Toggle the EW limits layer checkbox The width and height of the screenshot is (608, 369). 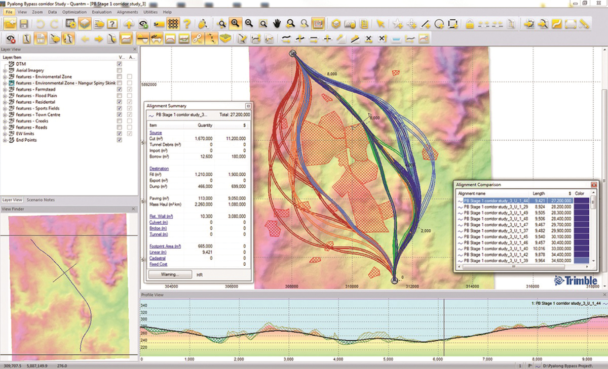[x=120, y=133]
